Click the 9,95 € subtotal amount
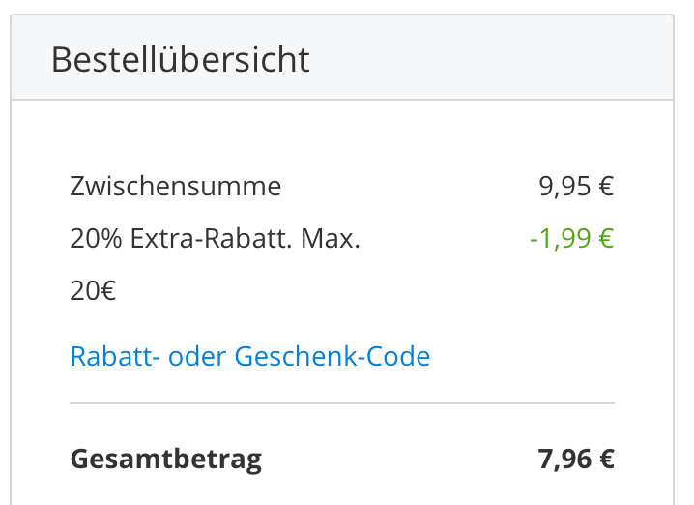 576,186
